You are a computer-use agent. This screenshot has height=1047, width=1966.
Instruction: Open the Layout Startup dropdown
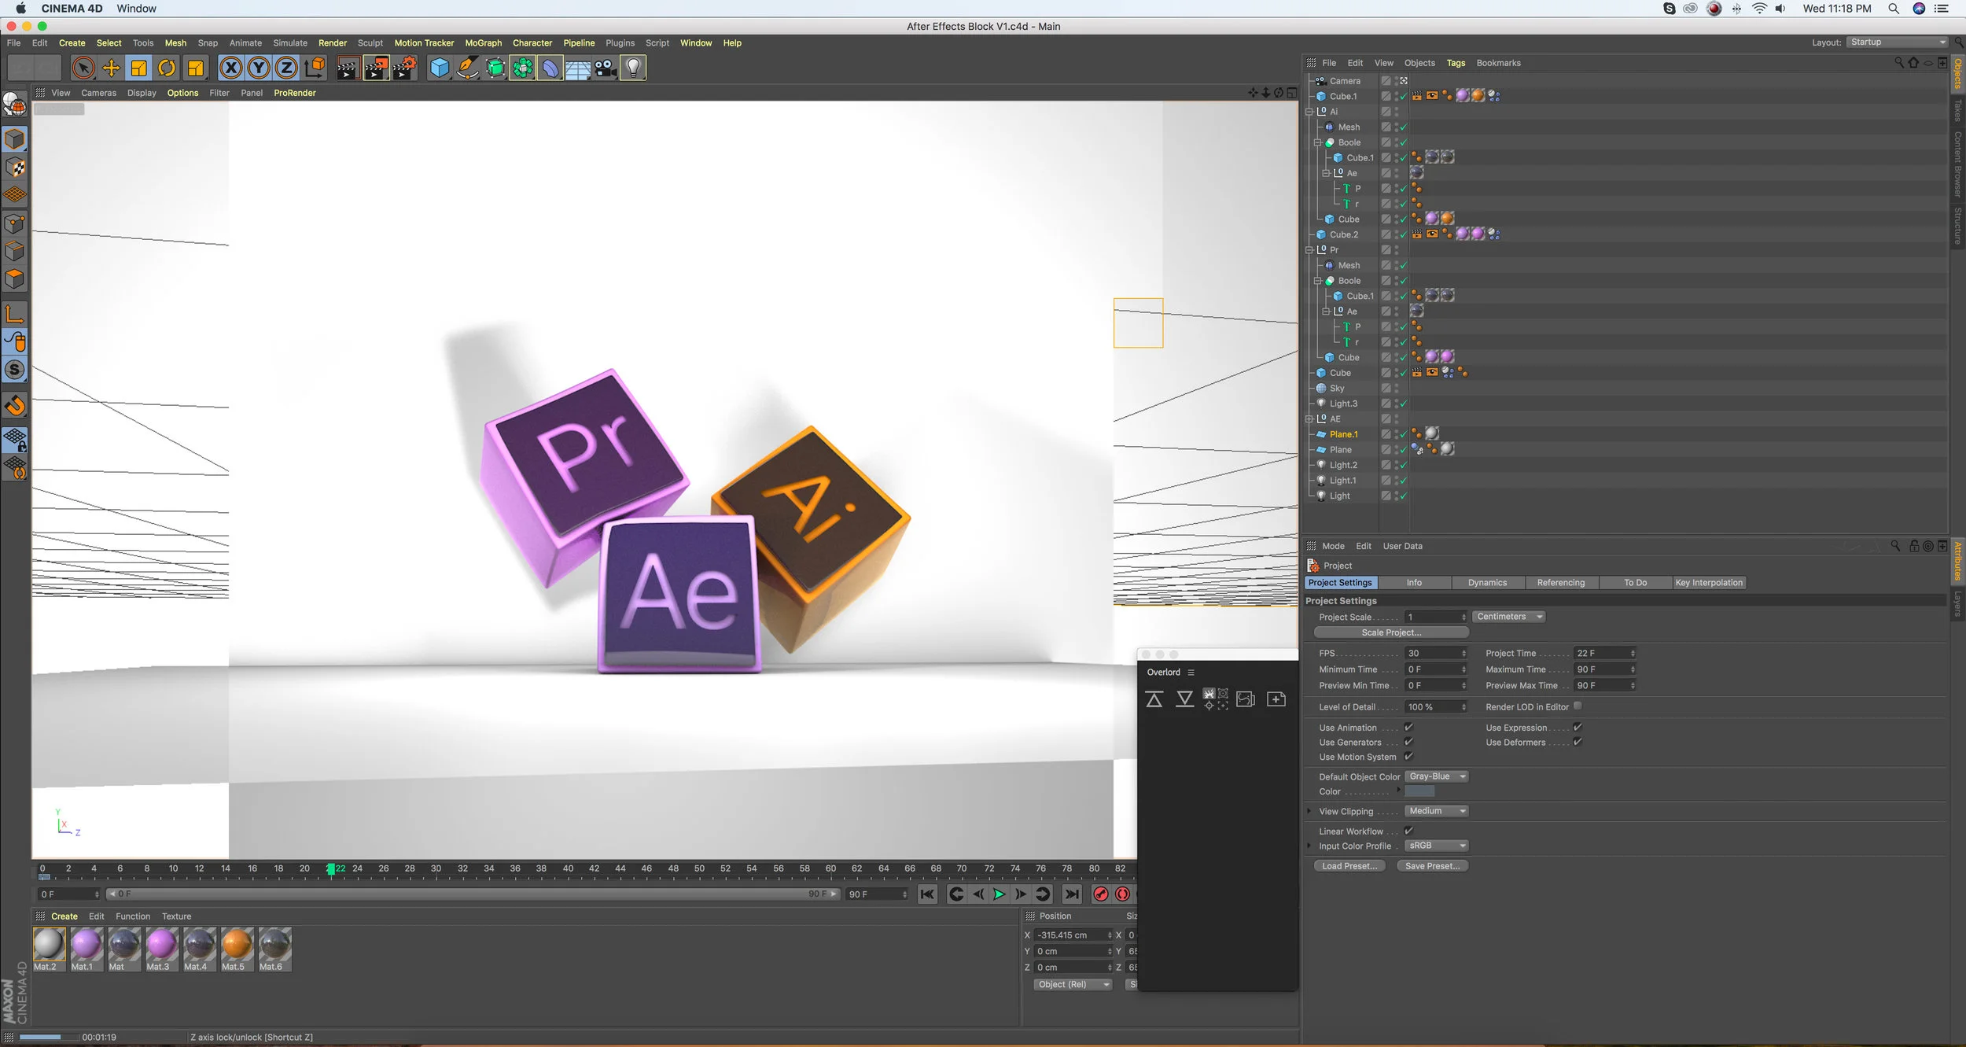click(1898, 42)
